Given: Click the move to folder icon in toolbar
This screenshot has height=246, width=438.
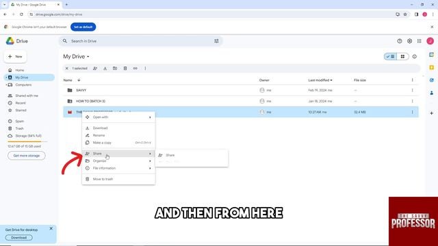Looking at the screenshot, I should (x=115, y=68).
